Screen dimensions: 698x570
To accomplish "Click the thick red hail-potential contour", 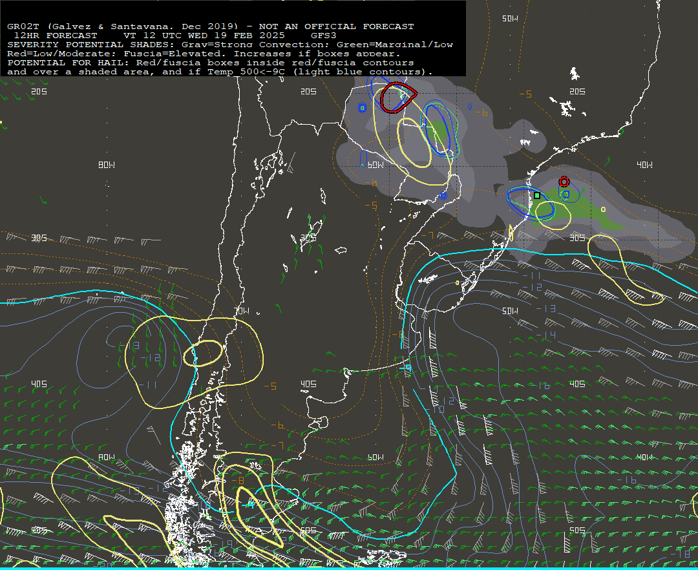I will pos(398,97).
